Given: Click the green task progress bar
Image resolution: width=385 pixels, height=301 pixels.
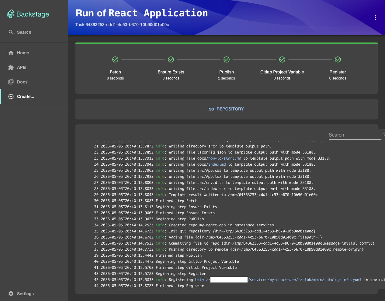Looking at the screenshot, I should (227, 43).
